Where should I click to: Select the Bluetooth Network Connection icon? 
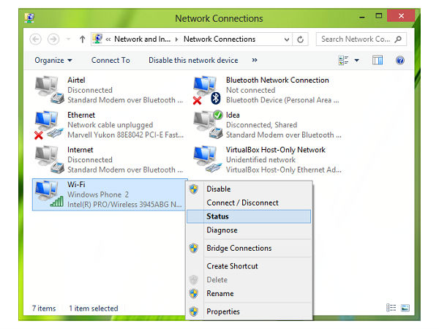[x=207, y=89]
